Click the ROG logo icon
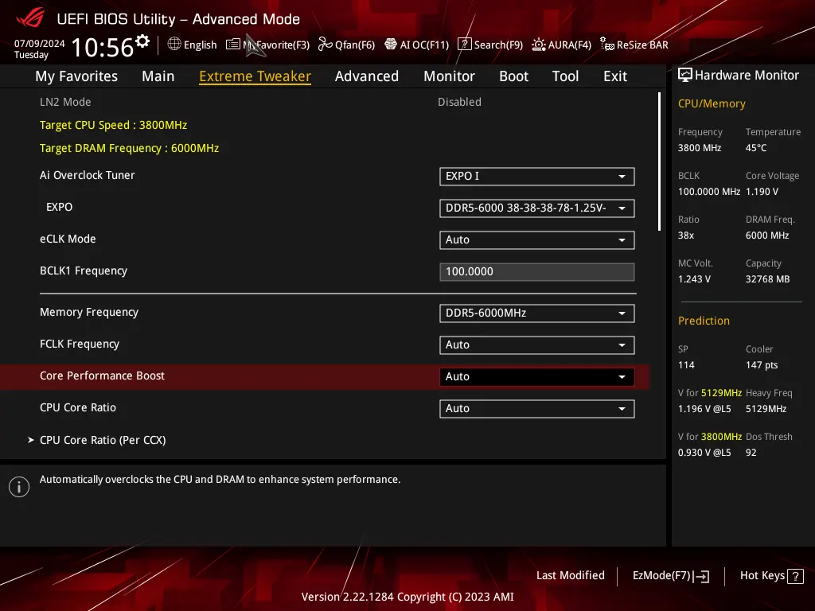The height and width of the screenshot is (611, 815). tap(30, 18)
